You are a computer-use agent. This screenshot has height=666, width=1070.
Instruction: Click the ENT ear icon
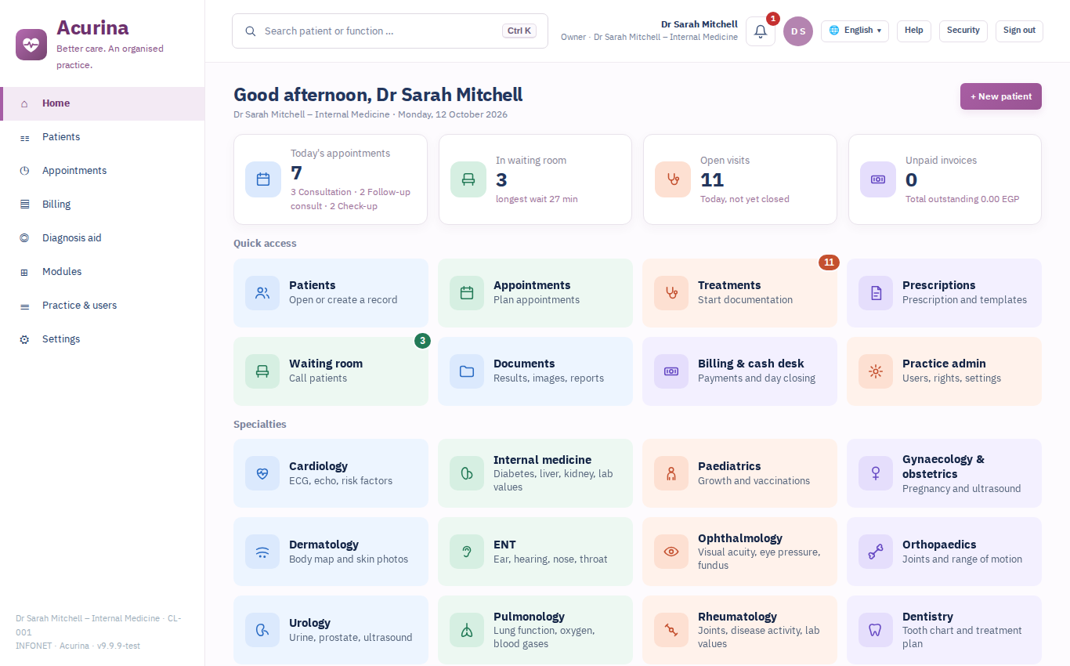point(467,552)
